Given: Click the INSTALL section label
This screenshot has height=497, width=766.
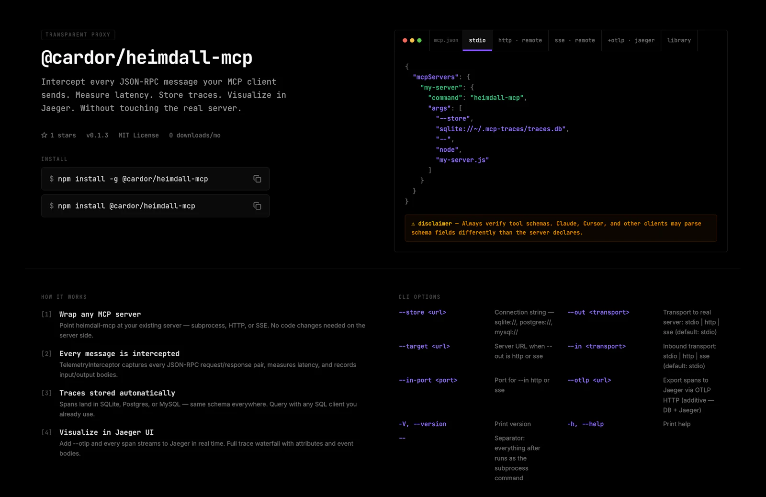Looking at the screenshot, I should coord(54,159).
